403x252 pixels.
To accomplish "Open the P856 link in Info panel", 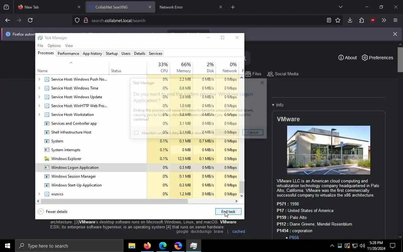I will point(294,238).
